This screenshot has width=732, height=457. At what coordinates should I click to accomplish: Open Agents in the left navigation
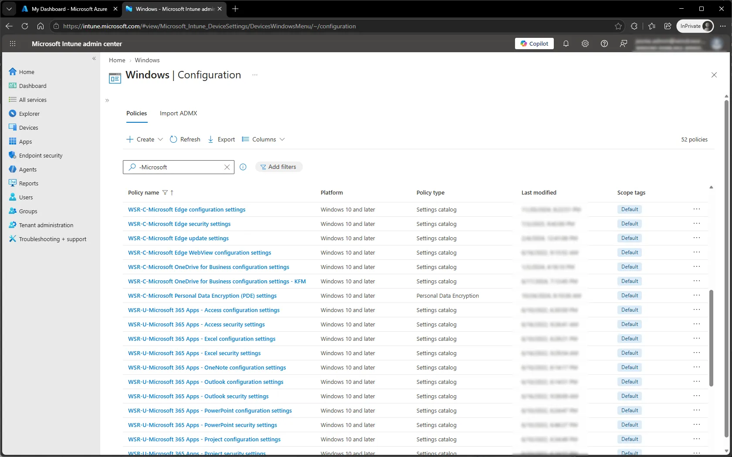(27, 169)
